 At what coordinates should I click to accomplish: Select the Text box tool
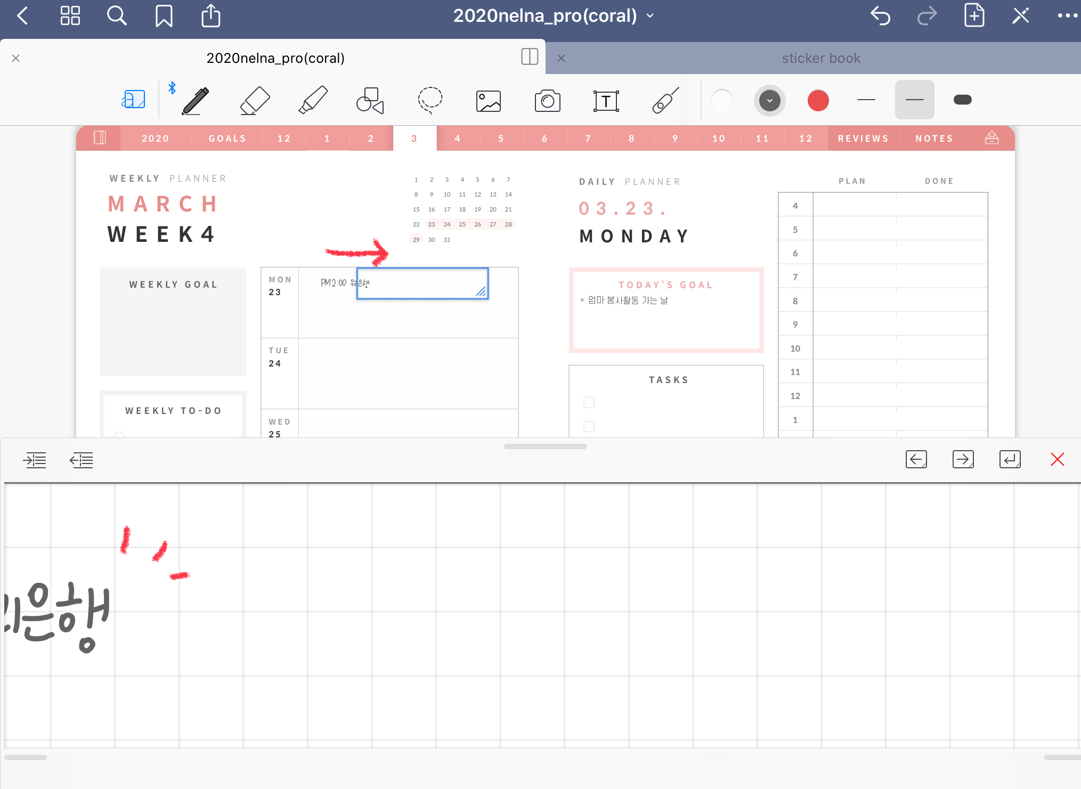606,100
